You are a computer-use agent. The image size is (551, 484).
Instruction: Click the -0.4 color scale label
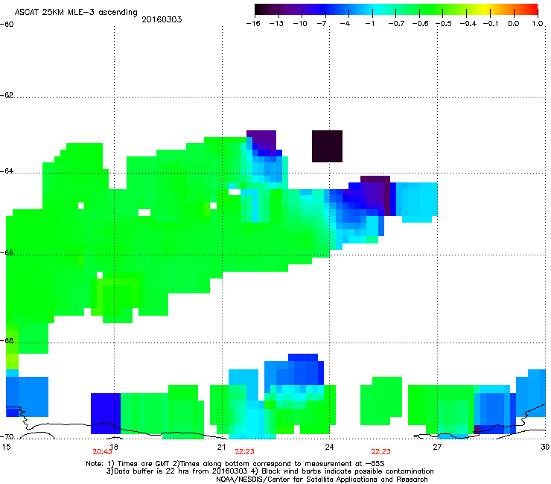tap(468, 24)
